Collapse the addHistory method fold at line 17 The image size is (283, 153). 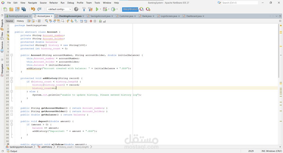click(12, 78)
